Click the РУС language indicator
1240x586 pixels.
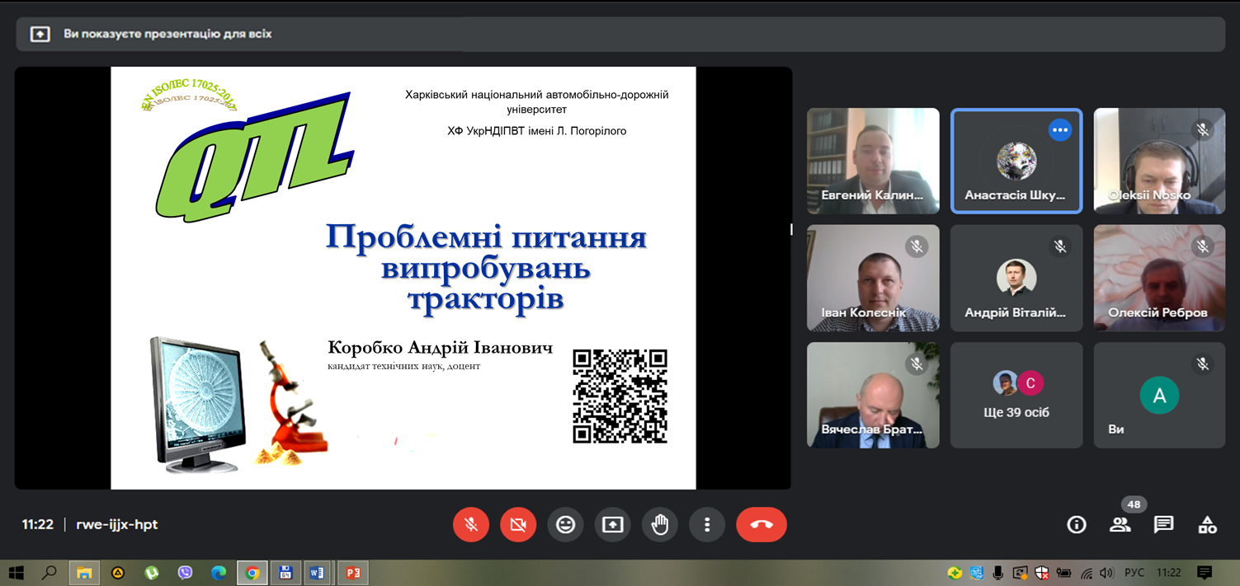pyautogui.click(x=1134, y=573)
